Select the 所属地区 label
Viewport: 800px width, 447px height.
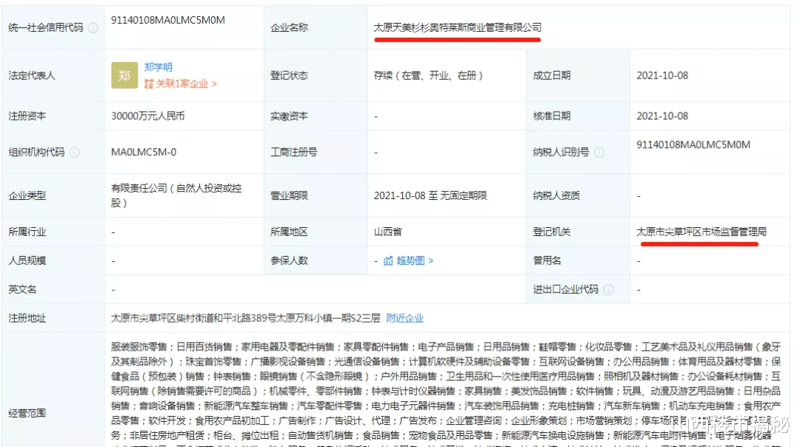(x=289, y=232)
